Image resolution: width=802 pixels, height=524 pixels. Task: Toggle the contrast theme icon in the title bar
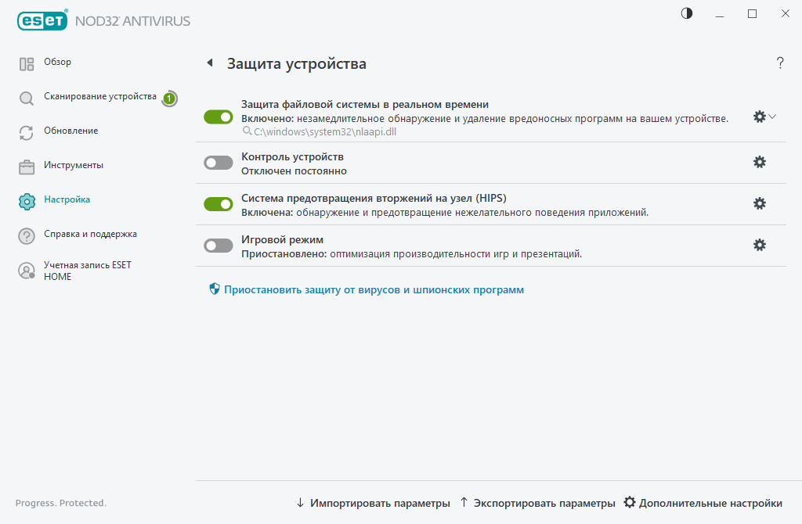pyautogui.click(x=686, y=13)
